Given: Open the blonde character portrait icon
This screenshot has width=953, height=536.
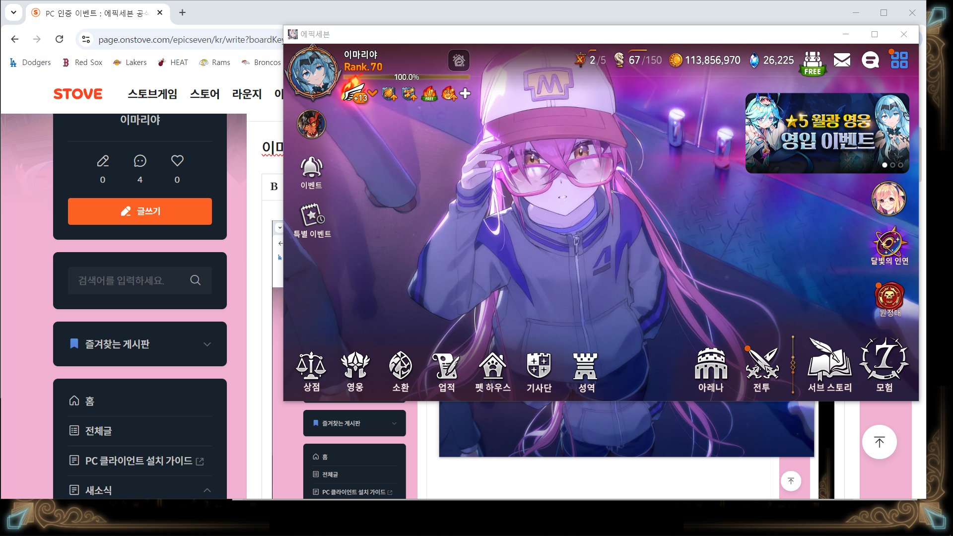Looking at the screenshot, I should point(888,199).
